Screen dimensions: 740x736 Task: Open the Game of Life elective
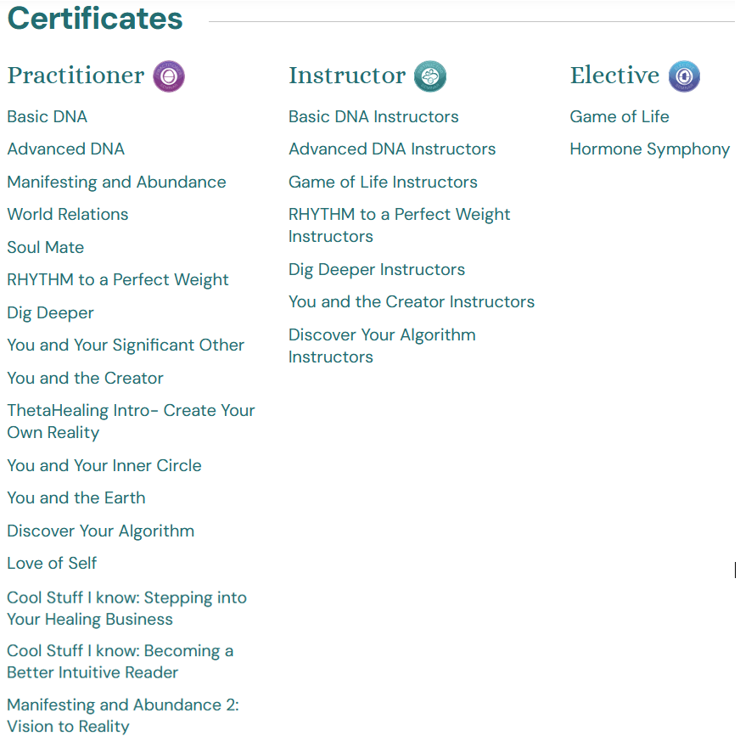click(x=619, y=117)
